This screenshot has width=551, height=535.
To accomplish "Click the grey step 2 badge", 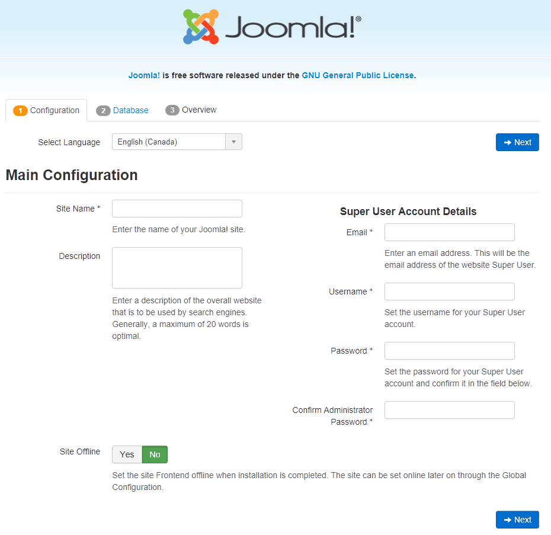I will pos(103,111).
